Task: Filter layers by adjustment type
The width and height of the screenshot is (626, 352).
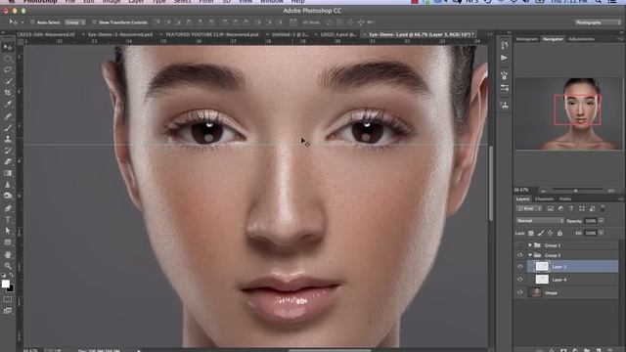Action: pos(560,208)
